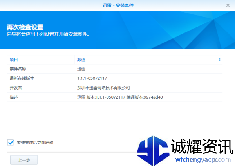Click the 安装完成后立即启动 label text
235x166 pixels.
35,143
